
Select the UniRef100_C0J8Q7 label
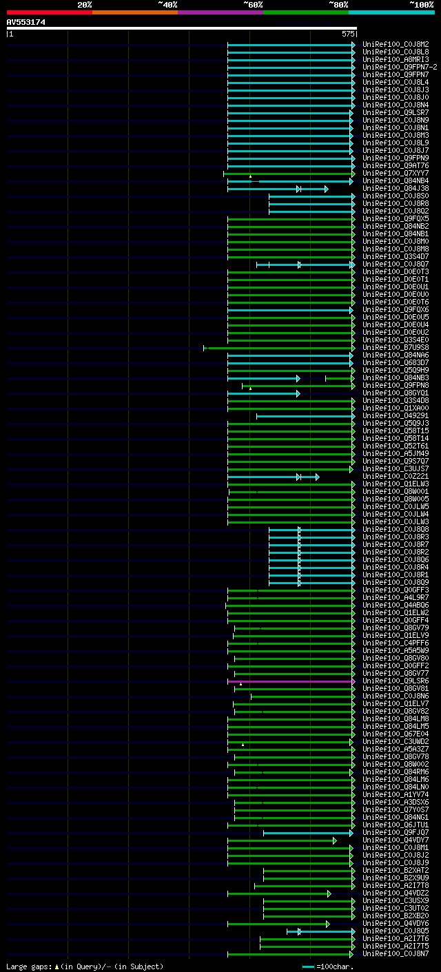(396, 265)
